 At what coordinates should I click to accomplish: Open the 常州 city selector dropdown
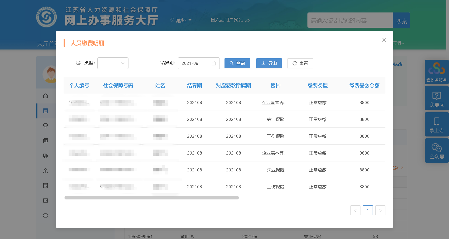(x=181, y=20)
